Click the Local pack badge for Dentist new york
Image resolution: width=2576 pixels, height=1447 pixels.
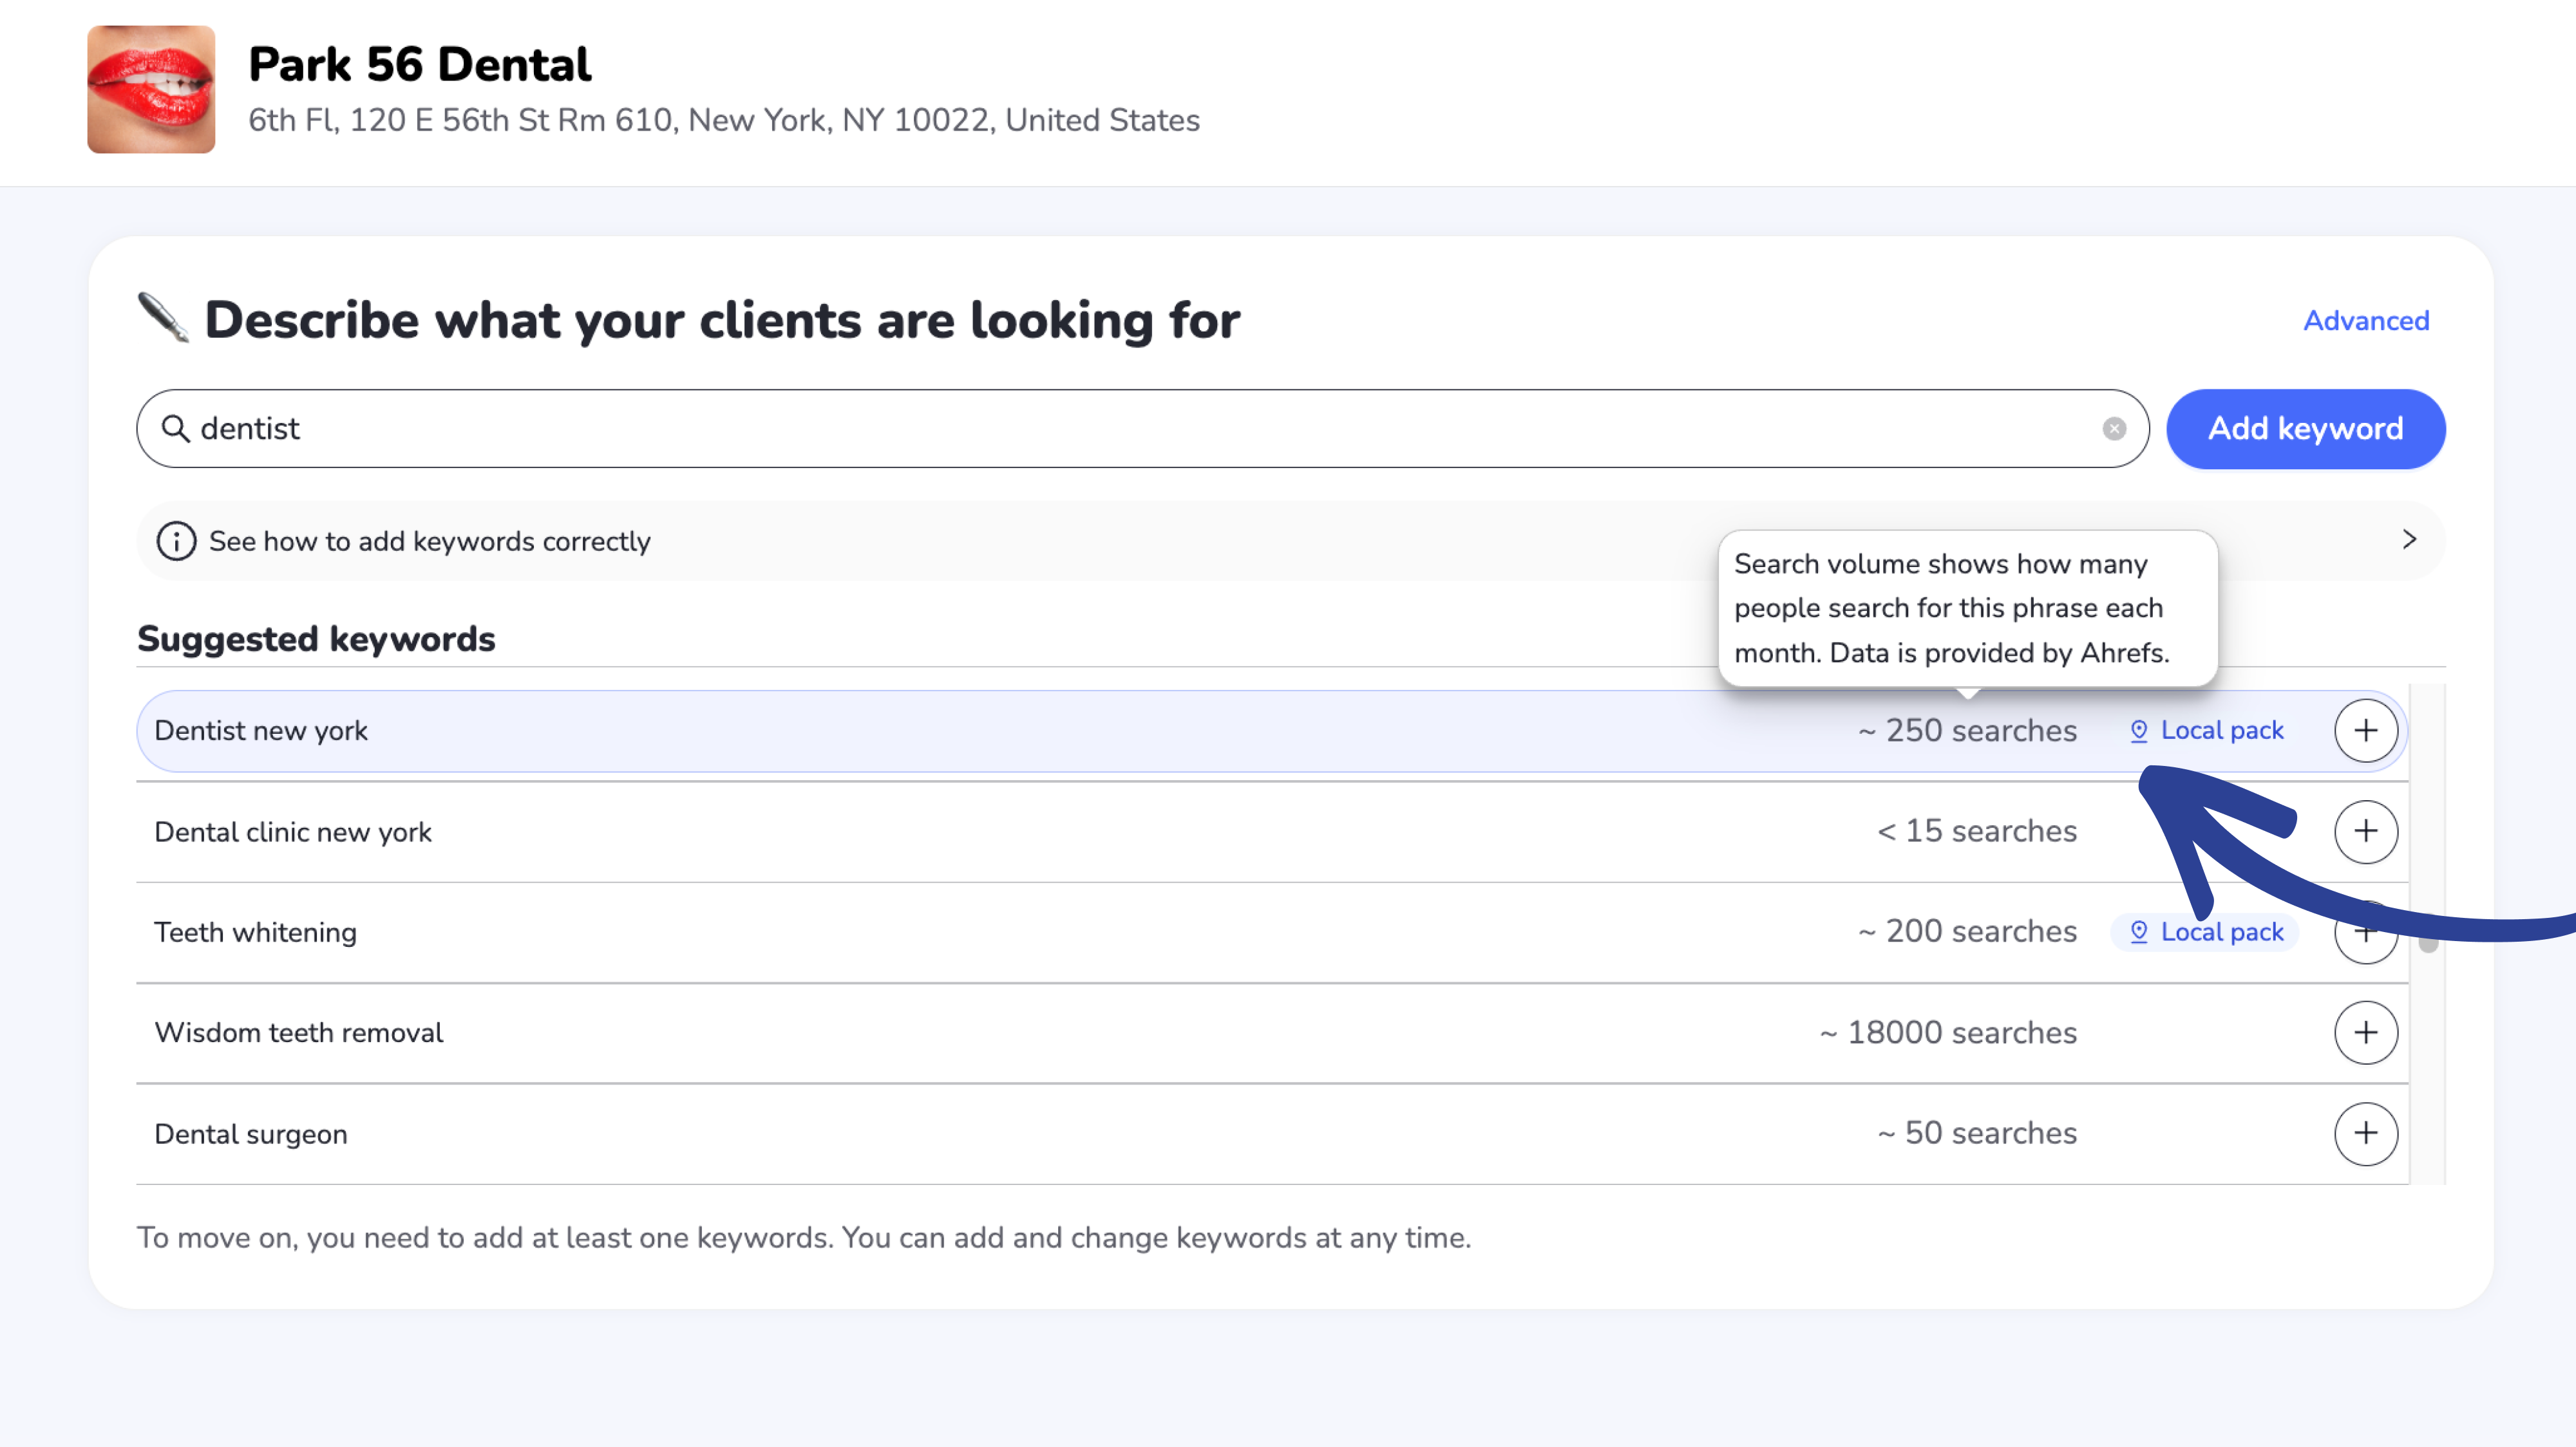(x=2206, y=731)
